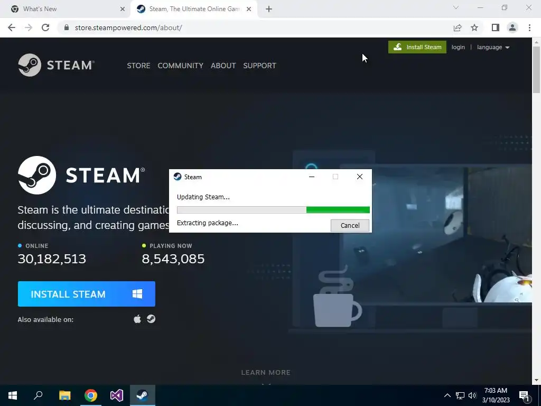This screenshot has width=541, height=406.
Task: Open notification center icon
Action: point(524,395)
